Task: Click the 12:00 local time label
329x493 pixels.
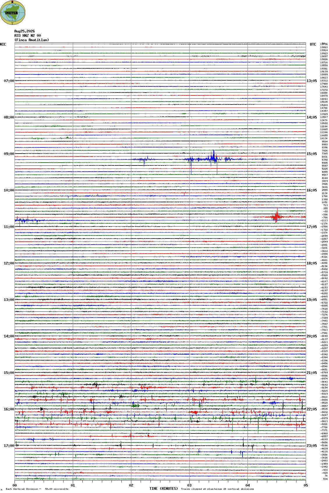Action: pyautogui.click(x=9, y=263)
